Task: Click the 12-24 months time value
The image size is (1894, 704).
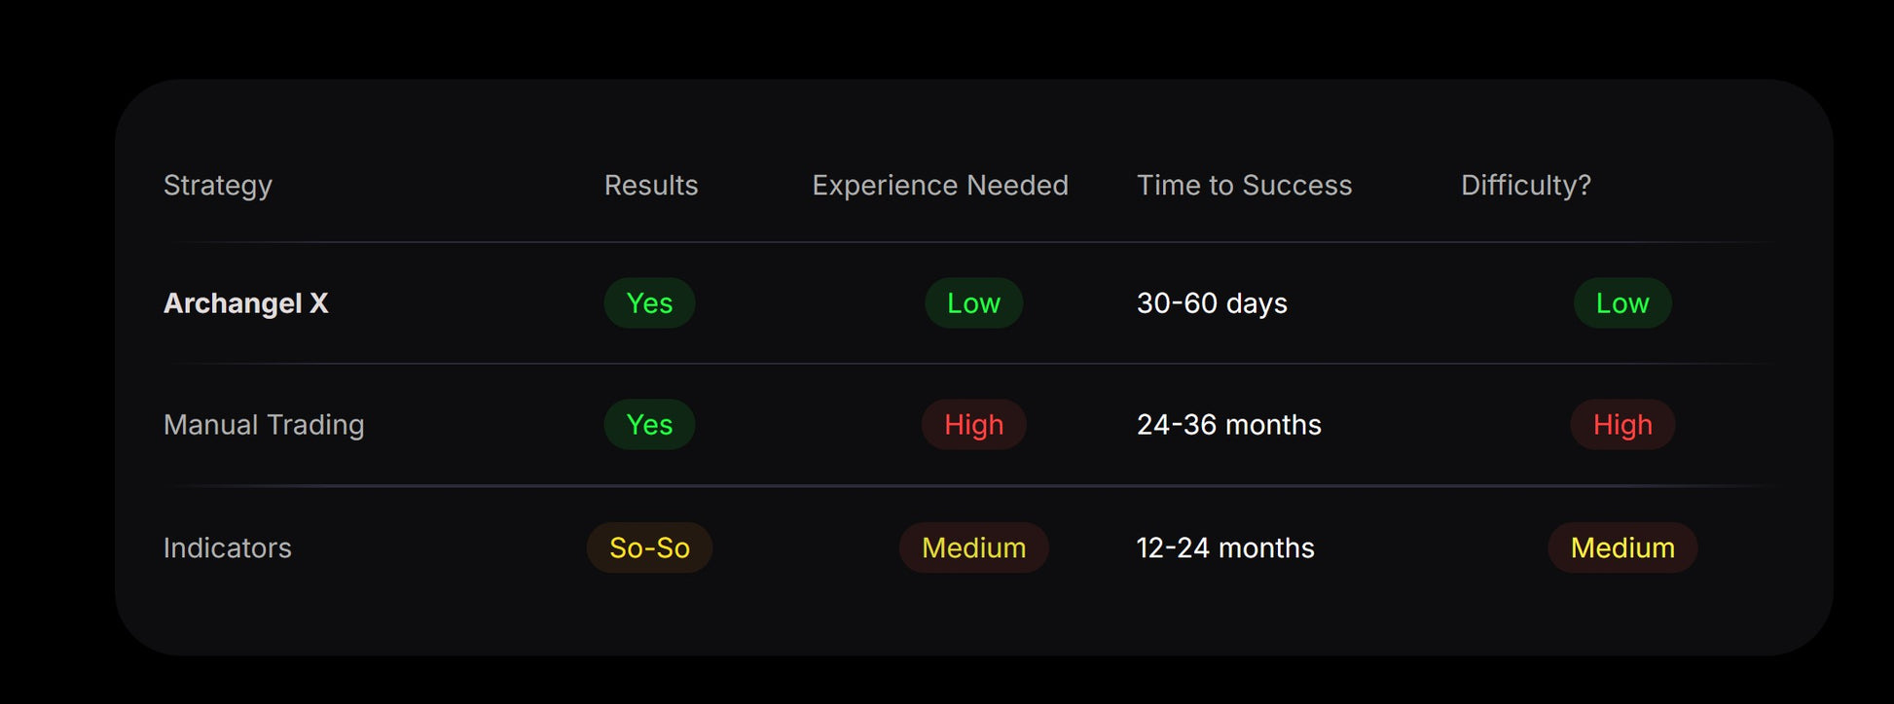Action: click(1224, 548)
